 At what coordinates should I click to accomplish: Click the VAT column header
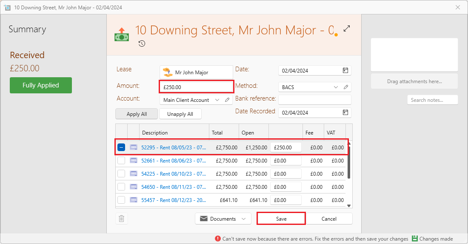pos(335,132)
